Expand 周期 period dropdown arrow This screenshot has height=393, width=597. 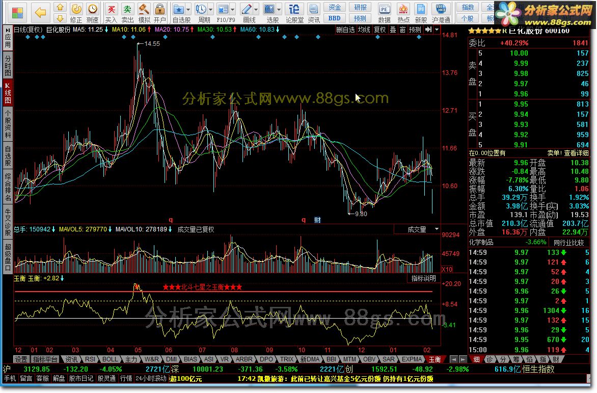coord(210,10)
